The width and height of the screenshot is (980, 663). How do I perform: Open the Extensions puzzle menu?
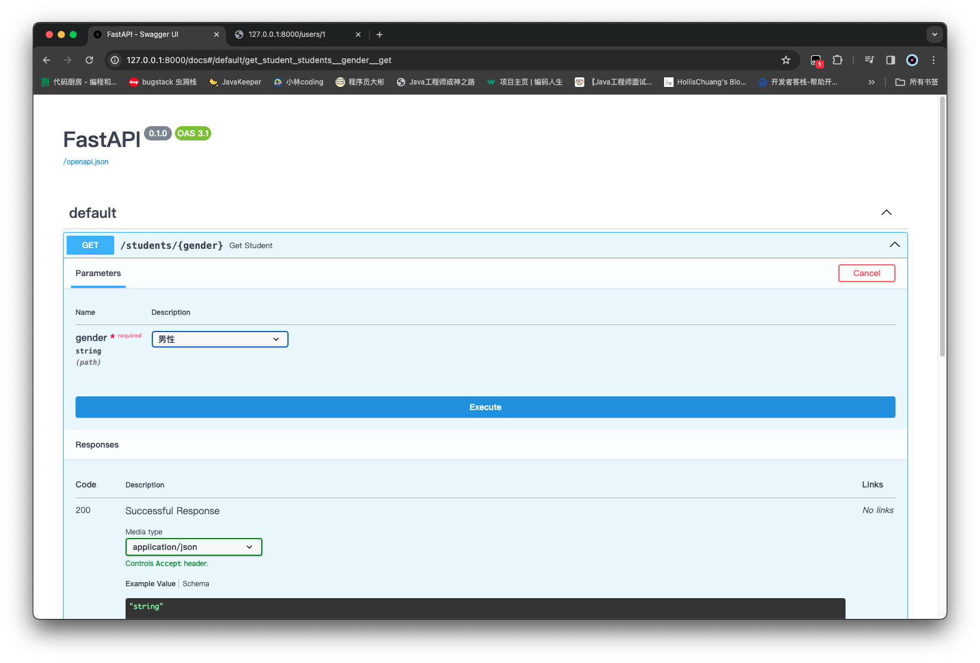[838, 60]
